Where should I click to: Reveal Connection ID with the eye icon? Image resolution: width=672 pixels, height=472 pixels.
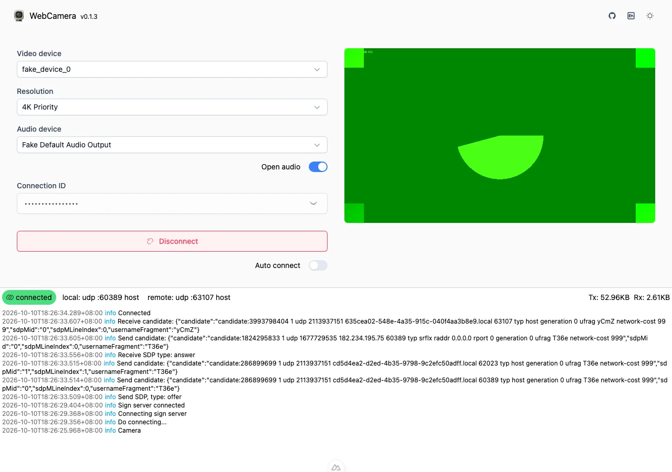[x=313, y=203]
